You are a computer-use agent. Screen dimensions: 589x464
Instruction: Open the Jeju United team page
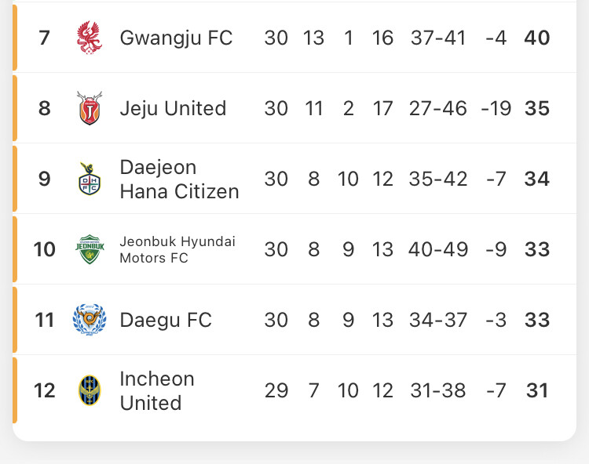point(174,108)
